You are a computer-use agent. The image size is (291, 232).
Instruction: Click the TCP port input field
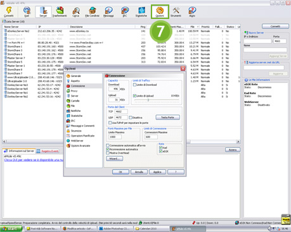point(121,111)
